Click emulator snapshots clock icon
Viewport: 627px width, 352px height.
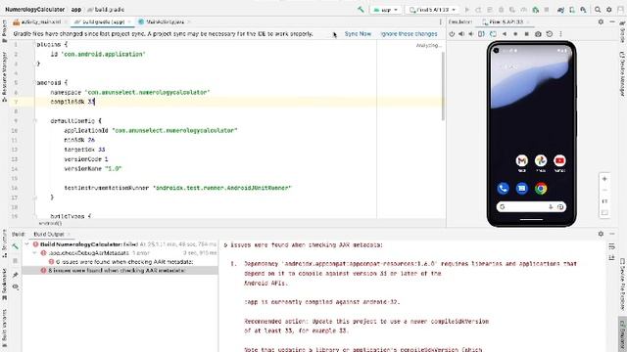click(550, 34)
